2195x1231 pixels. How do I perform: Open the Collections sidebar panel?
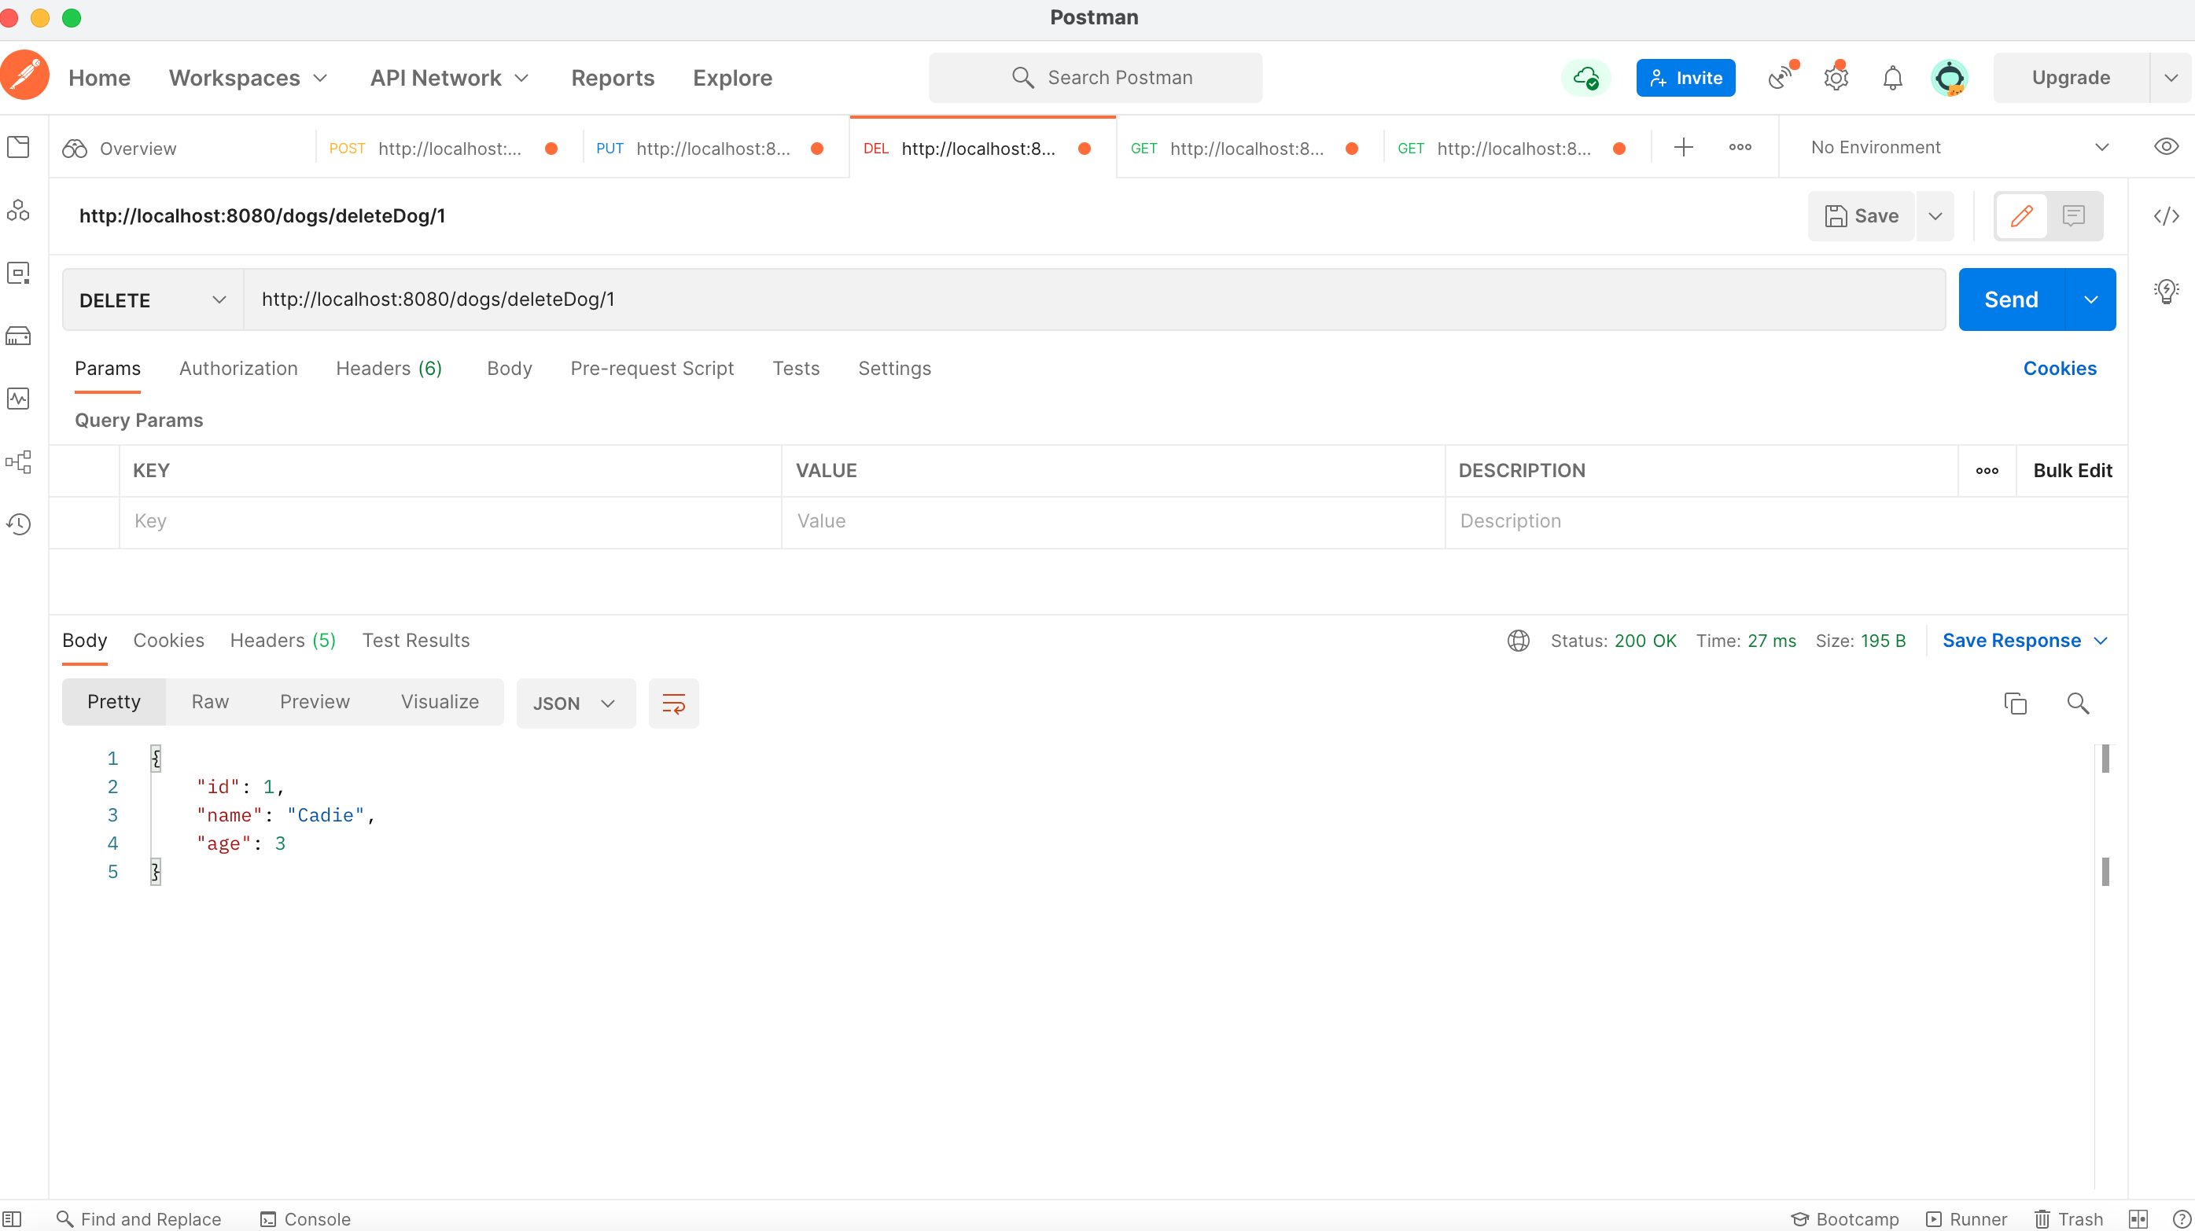pyautogui.click(x=18, y=146)
